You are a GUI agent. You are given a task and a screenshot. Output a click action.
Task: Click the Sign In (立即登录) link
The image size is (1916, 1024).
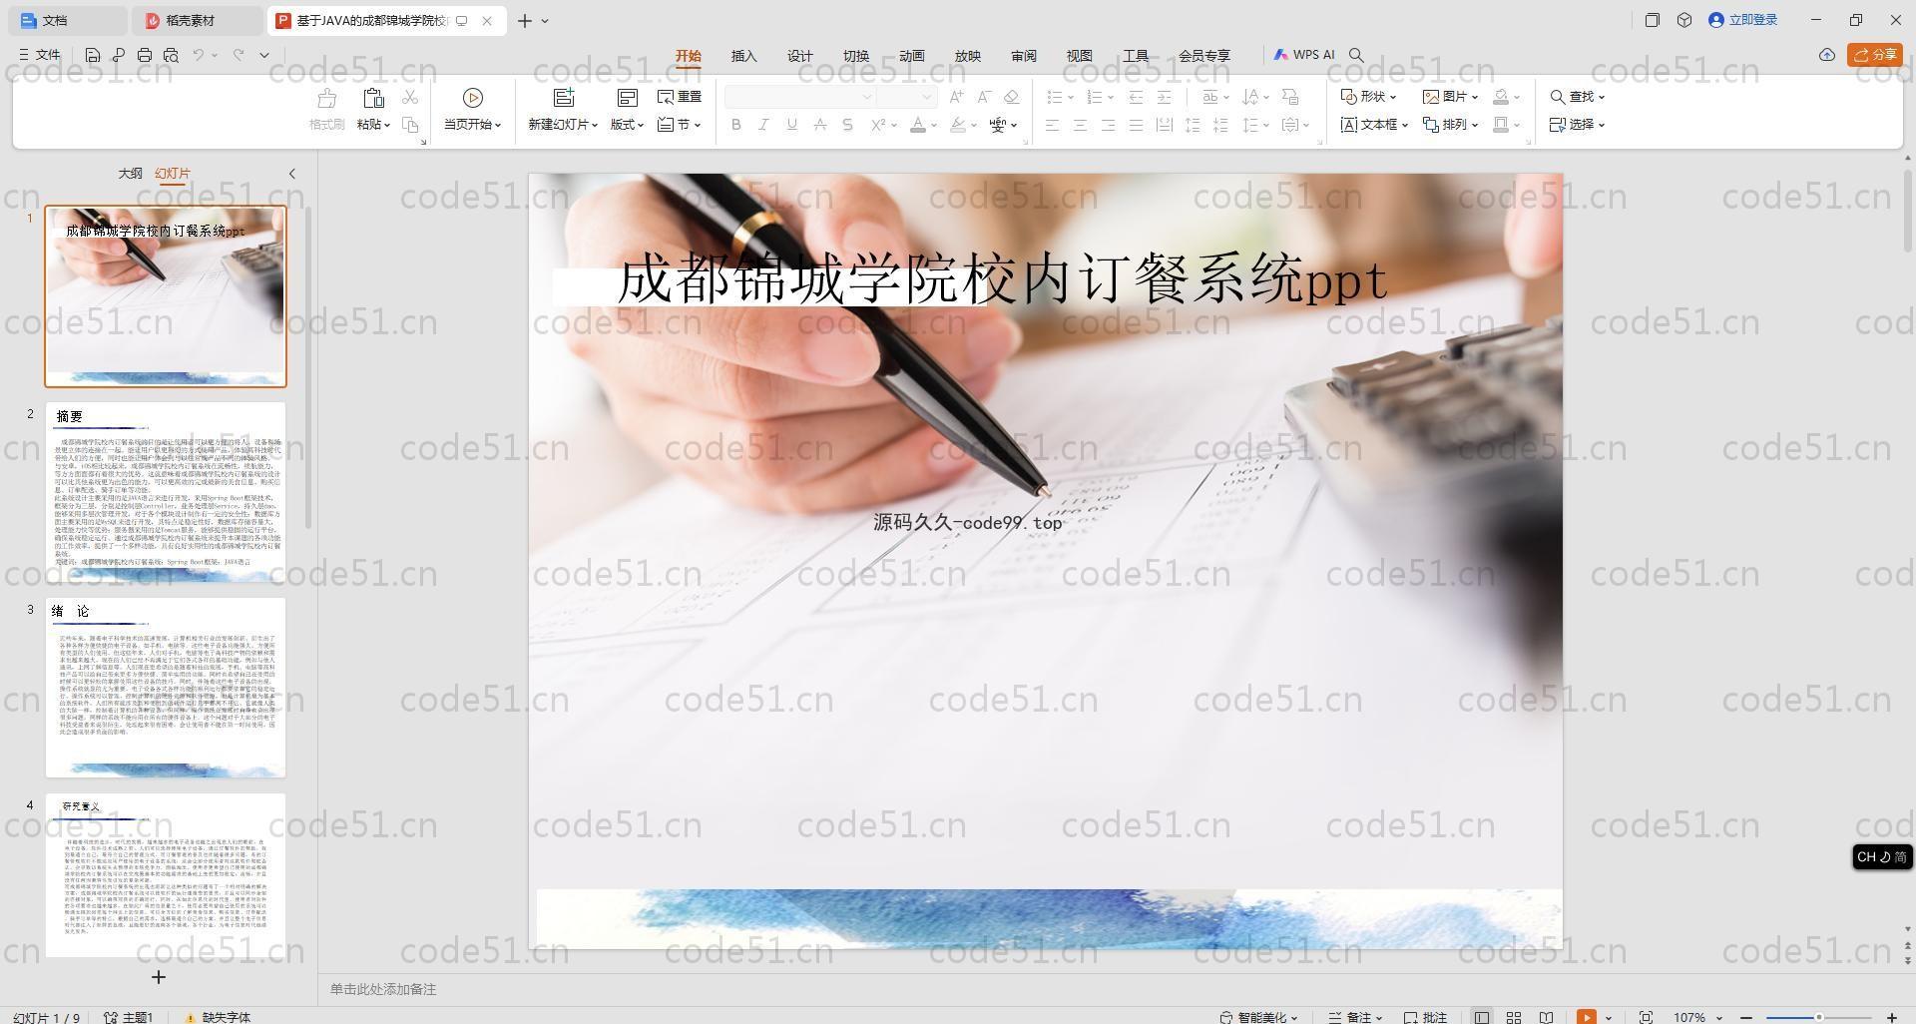pos(1743,20)
